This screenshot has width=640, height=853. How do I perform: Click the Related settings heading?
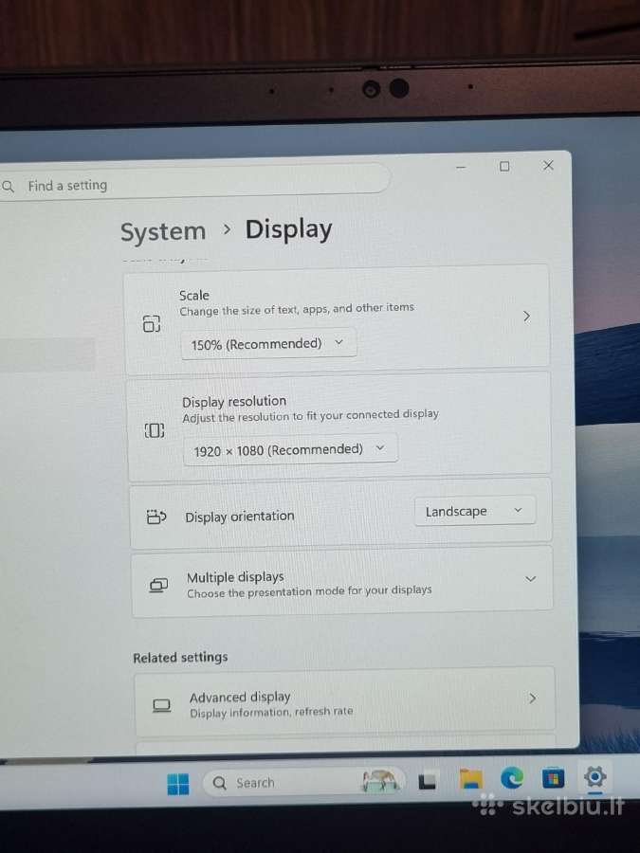point(180,657)
